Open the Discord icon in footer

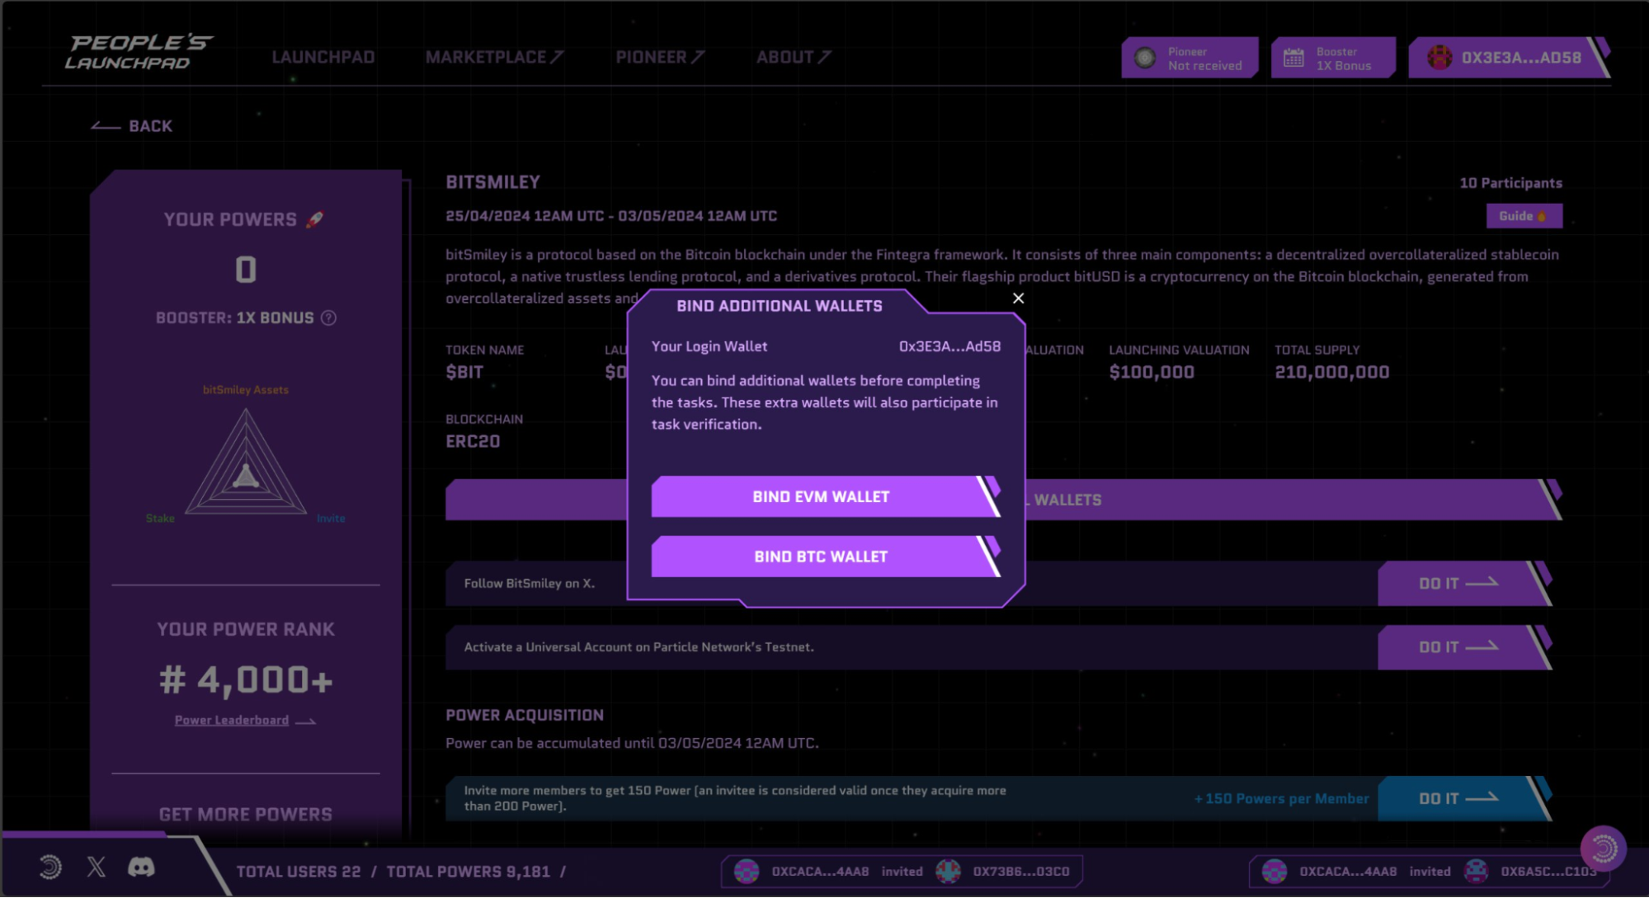(x=141, y=867)
